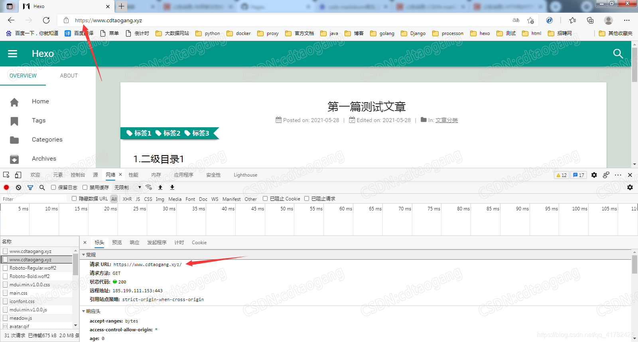Toggle device emulation mode
Screen dimensions: 638x342
(x=18, y=175)
